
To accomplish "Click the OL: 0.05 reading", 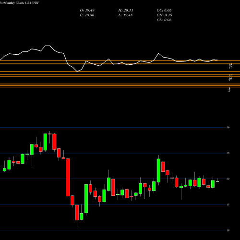I will tap(164, 20).
